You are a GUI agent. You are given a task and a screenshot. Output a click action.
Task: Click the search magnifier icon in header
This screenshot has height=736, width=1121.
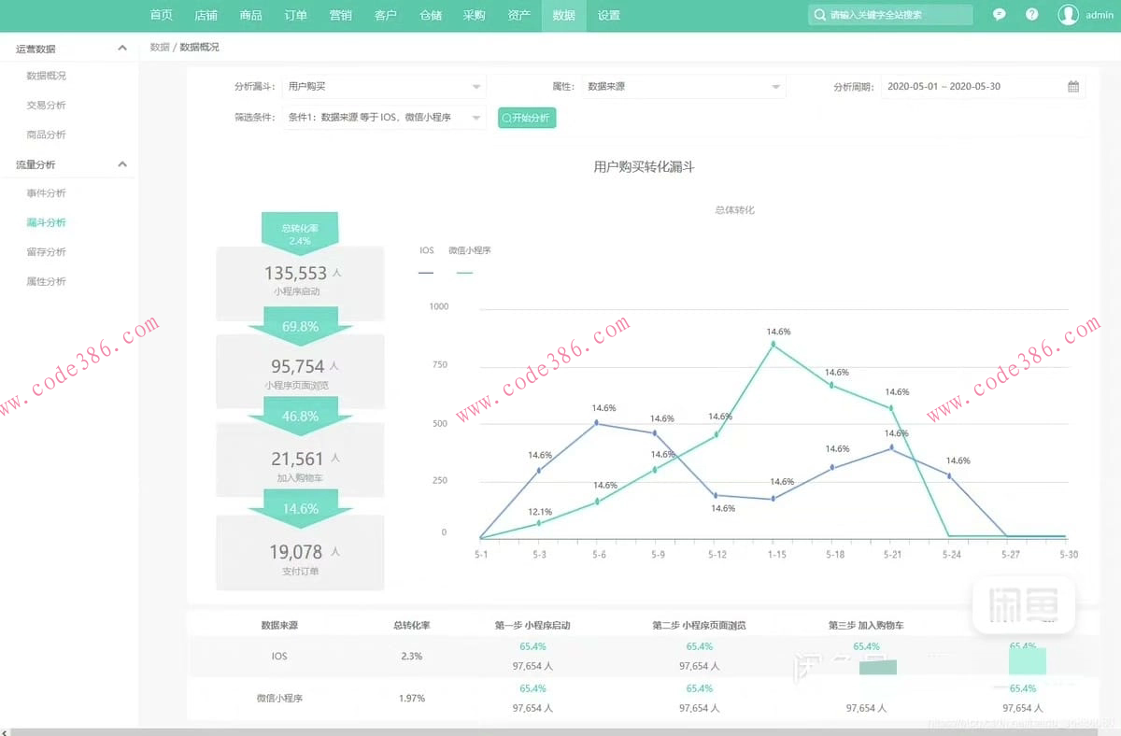click(819, 15)
